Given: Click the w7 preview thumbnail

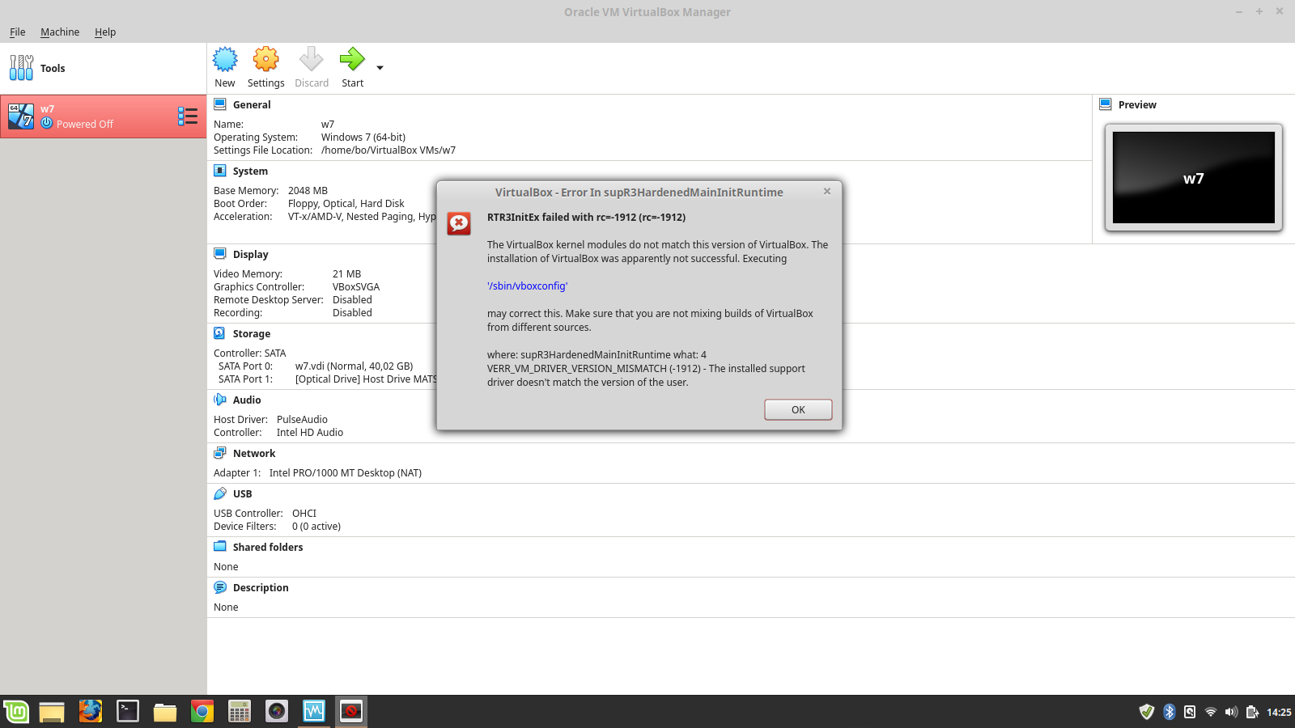Looking at the screenshot, I should pyautogui.click(x=1193, y=178).
